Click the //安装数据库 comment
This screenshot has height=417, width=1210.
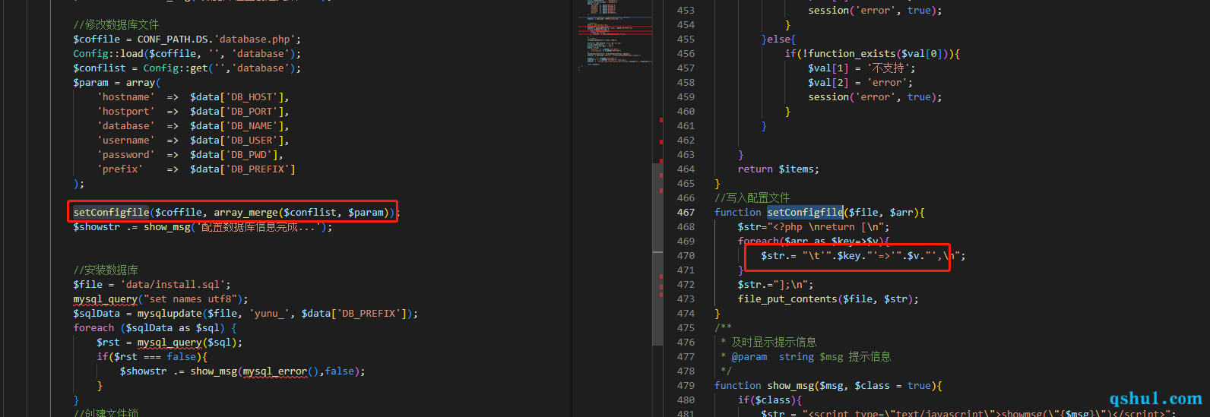pyautogui.click(x=106, y=270)
